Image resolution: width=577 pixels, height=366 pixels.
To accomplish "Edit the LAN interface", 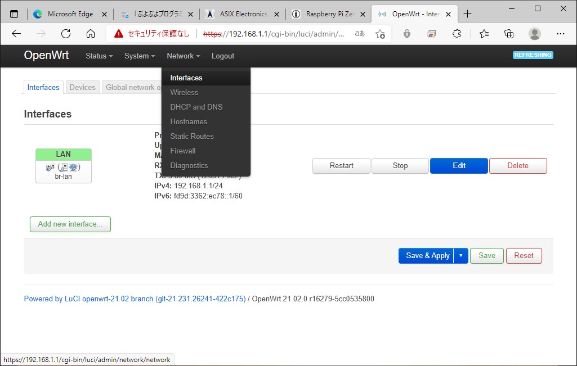I will tap(459, 166).
